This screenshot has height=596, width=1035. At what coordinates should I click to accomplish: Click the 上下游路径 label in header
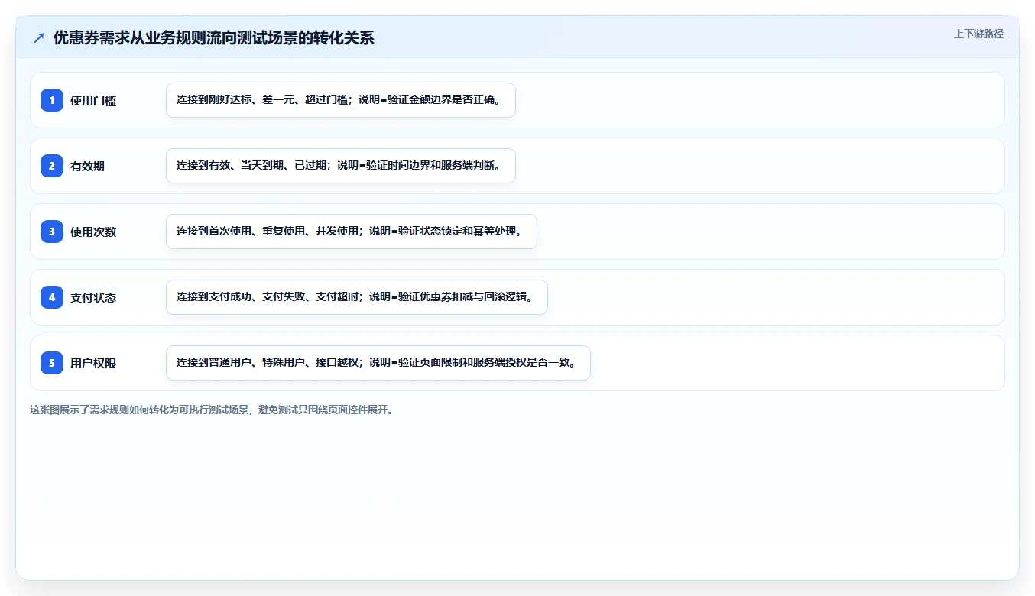[x=978, y=34]
